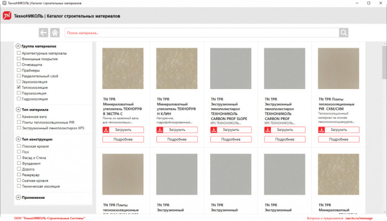
Task: Tick the Пароизоляция checkbox
Action: point(19,93)
